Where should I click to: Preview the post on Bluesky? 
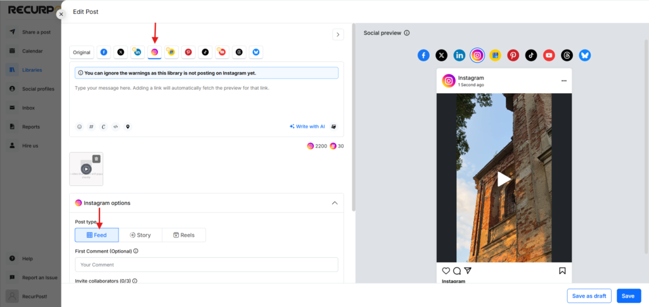[x=585, y=55]
